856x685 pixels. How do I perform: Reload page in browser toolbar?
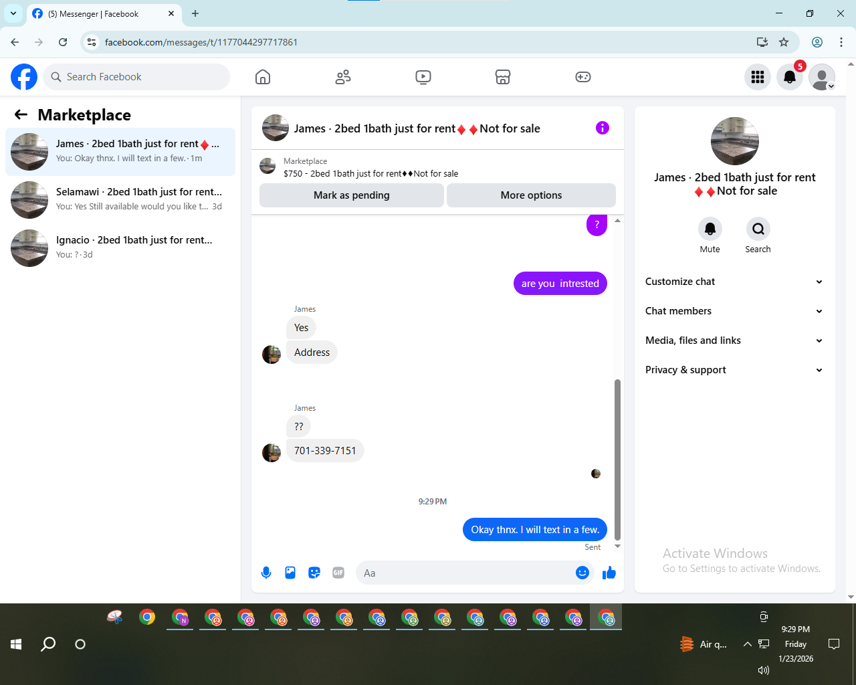(63, 42)
